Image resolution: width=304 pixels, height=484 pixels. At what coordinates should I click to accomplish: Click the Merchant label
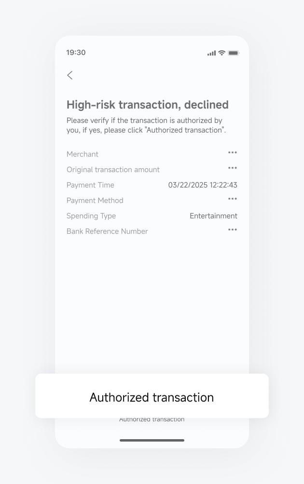coord(83,154)
